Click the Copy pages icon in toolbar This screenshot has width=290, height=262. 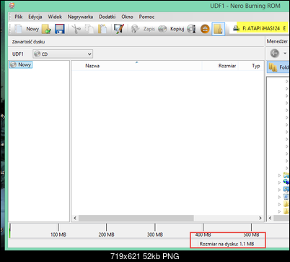pyautogui.click(x=89, y=29)
